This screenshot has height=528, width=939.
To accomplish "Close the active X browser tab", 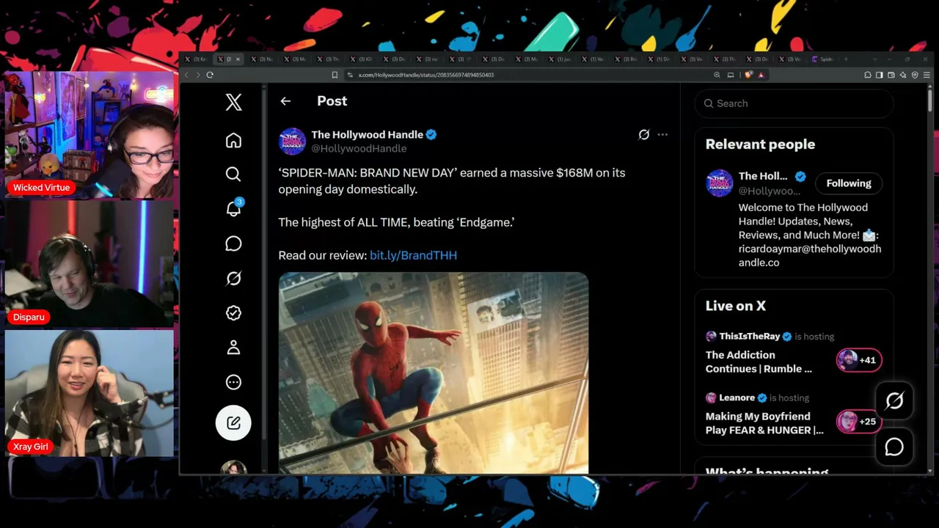I will point(238,59).
